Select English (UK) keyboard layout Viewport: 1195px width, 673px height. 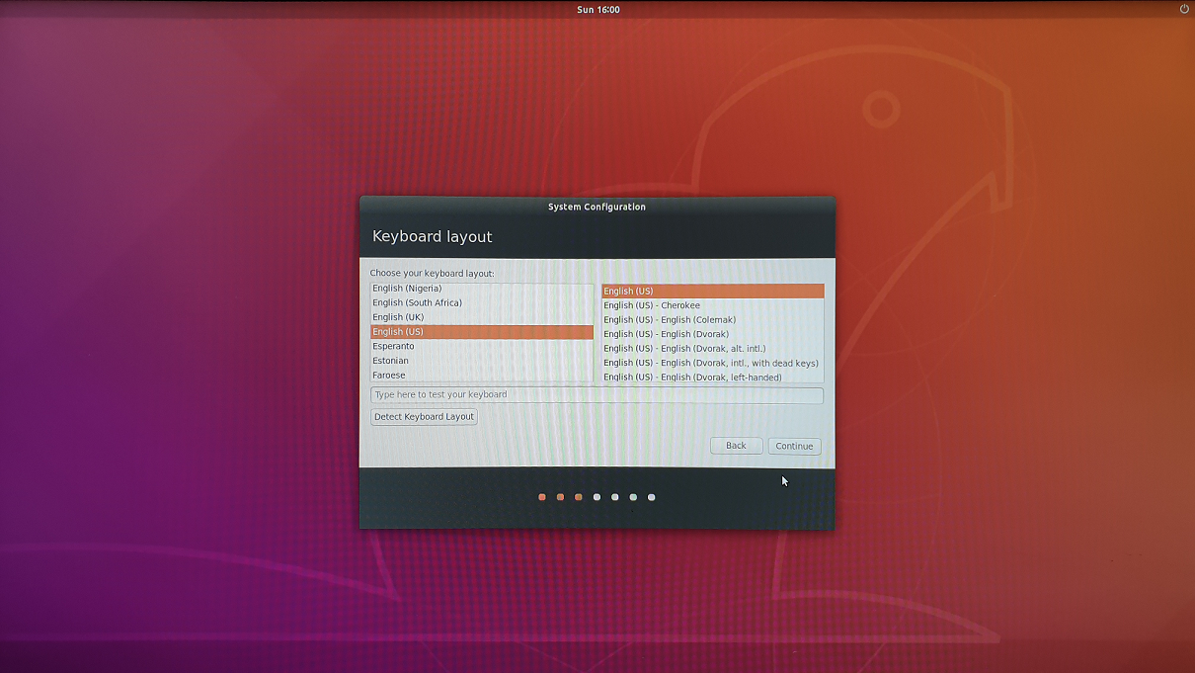click(482, 317)
